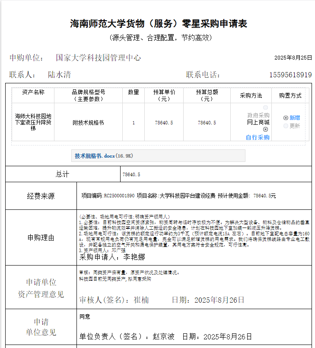Screen dimensions: 315x348
Task: Click the applicant unit 国家大学科技园管理中心
Action: (98, 58)
